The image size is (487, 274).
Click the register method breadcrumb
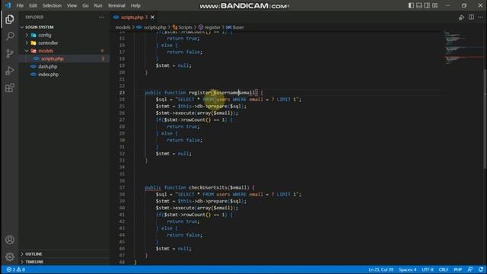(x=212, y=27)
